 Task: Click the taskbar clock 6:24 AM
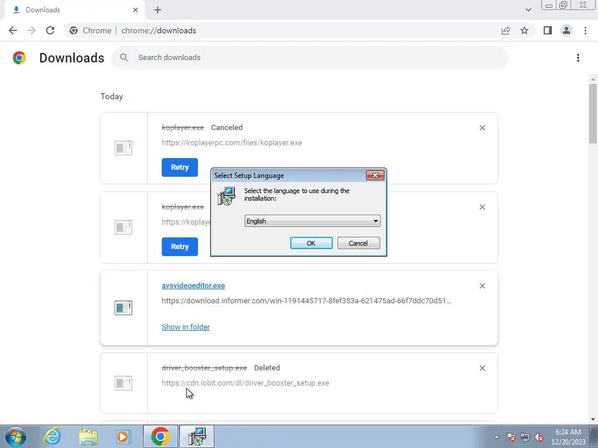(x=568, y=432)
